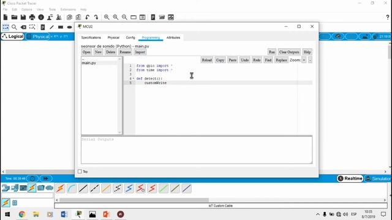
Task: Choose the rectangular select tool
Action: [x=6, y=27]
